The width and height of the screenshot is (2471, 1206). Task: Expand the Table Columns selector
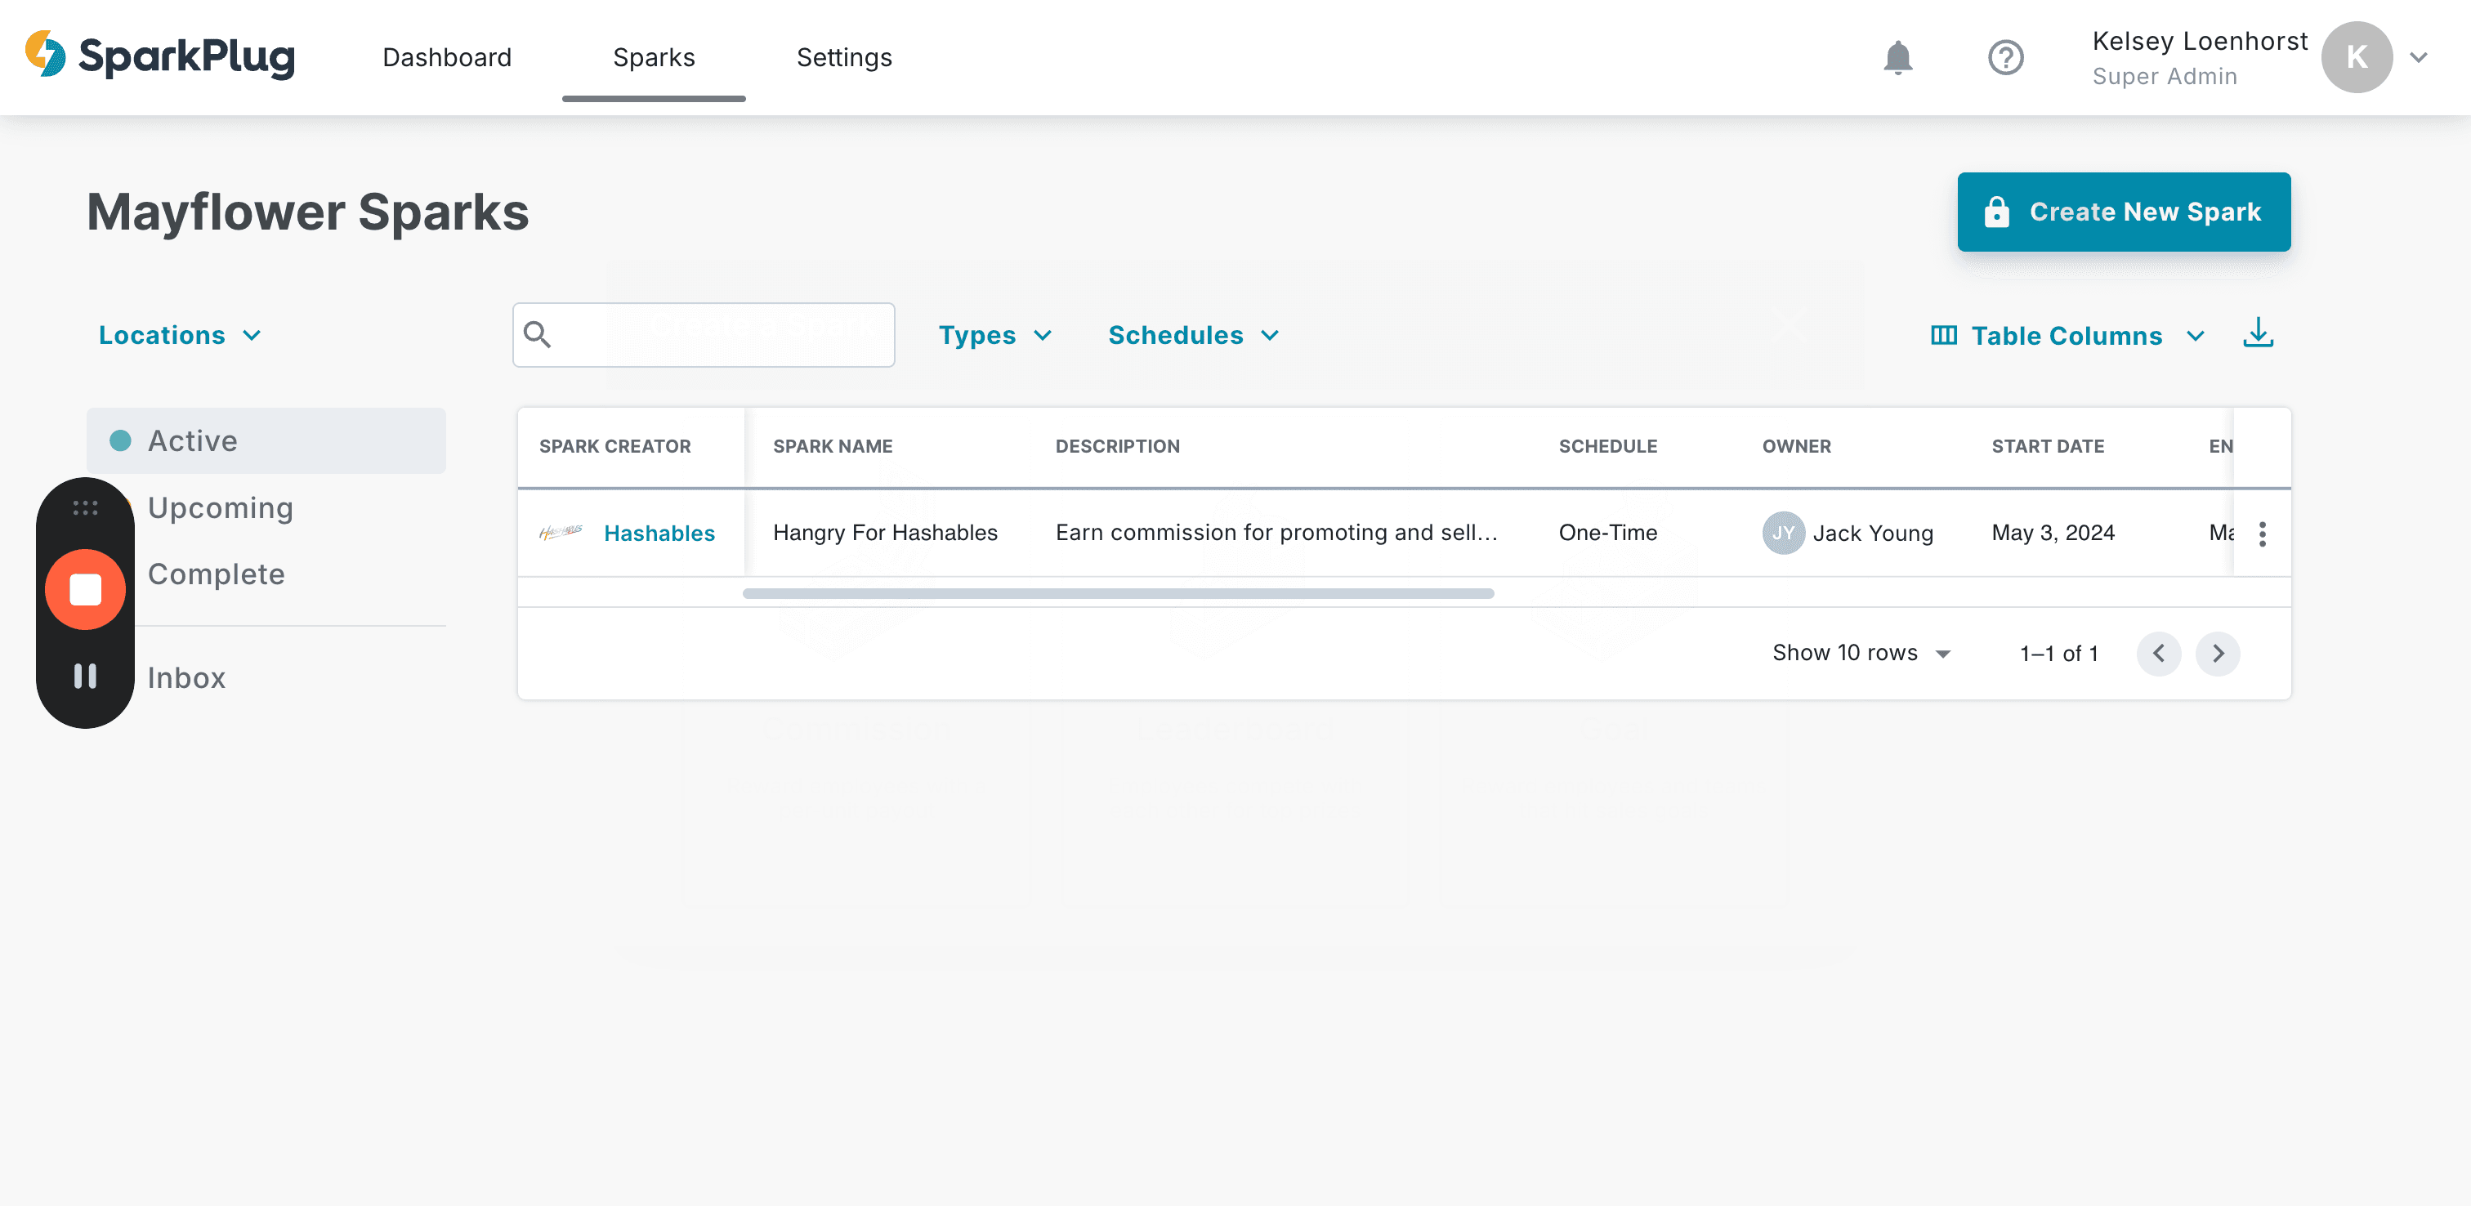pyautogui.click(x=2067, y=336)
